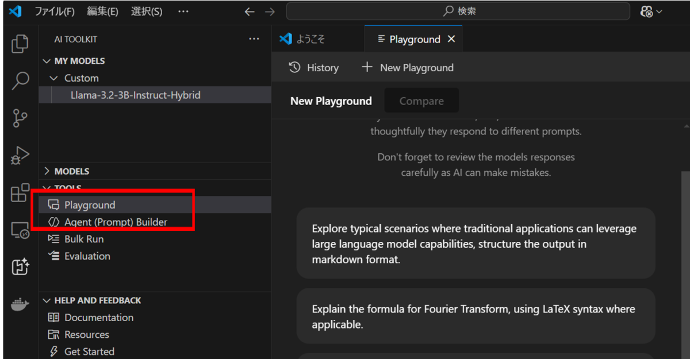This screenshot has height=359, width=690.
Task: Select the New Playground heading tab
Action: tap(331, 101)
